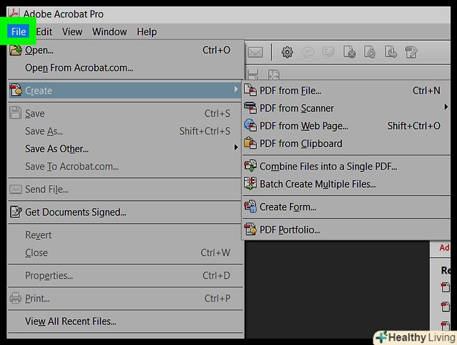Click the settings gear toolbar icon

tap(287, 53)
